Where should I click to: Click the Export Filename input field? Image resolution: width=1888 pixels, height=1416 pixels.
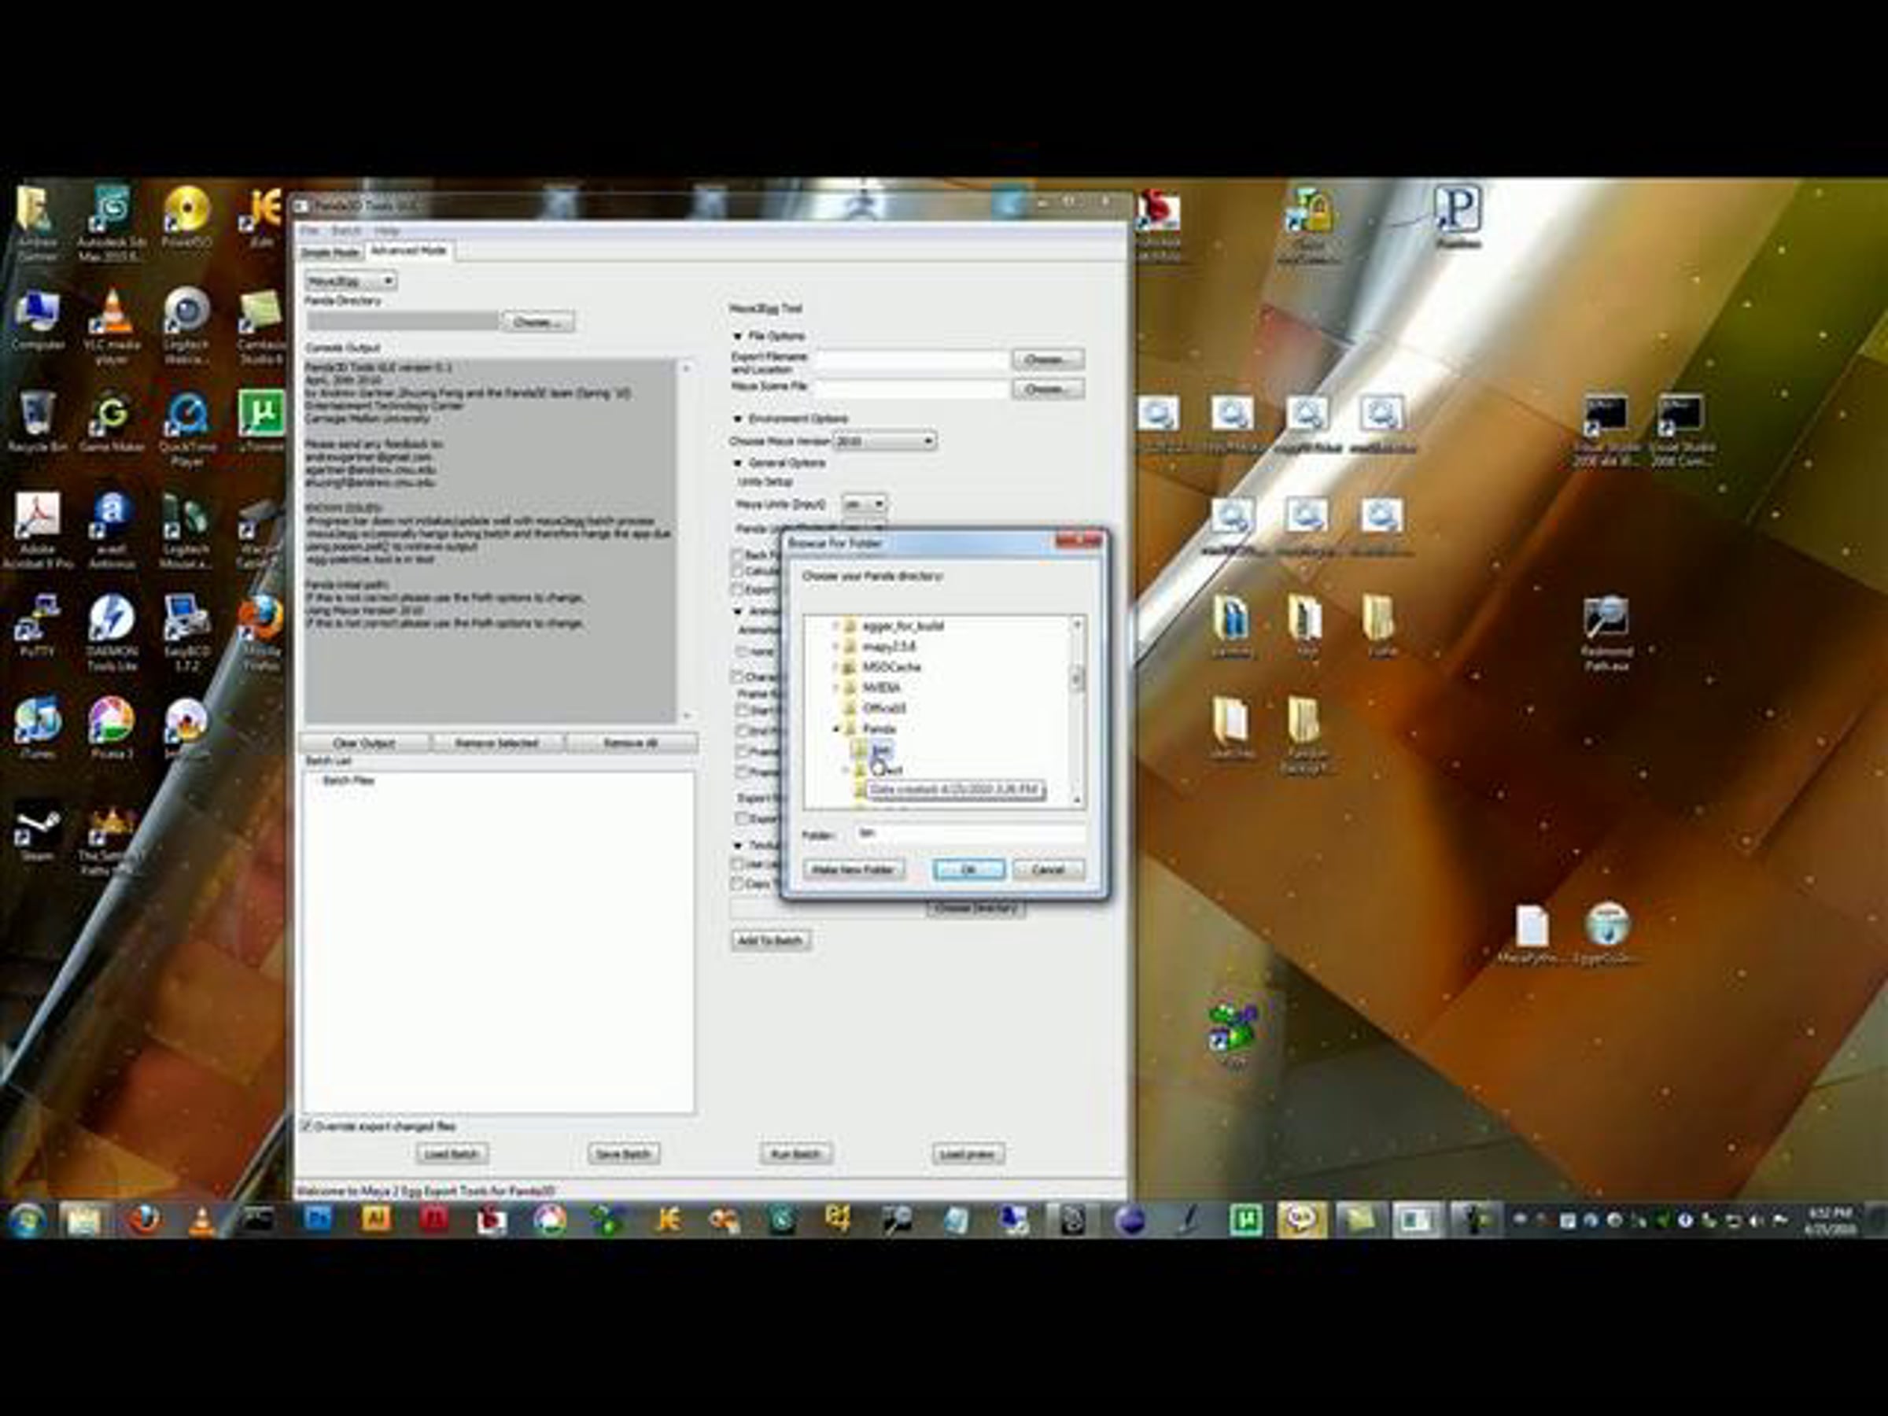tap(912, 360)
